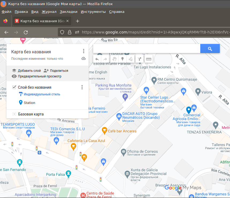Select the add marker tool
Viewport: 230px width, 198px height.
point(122,59)
